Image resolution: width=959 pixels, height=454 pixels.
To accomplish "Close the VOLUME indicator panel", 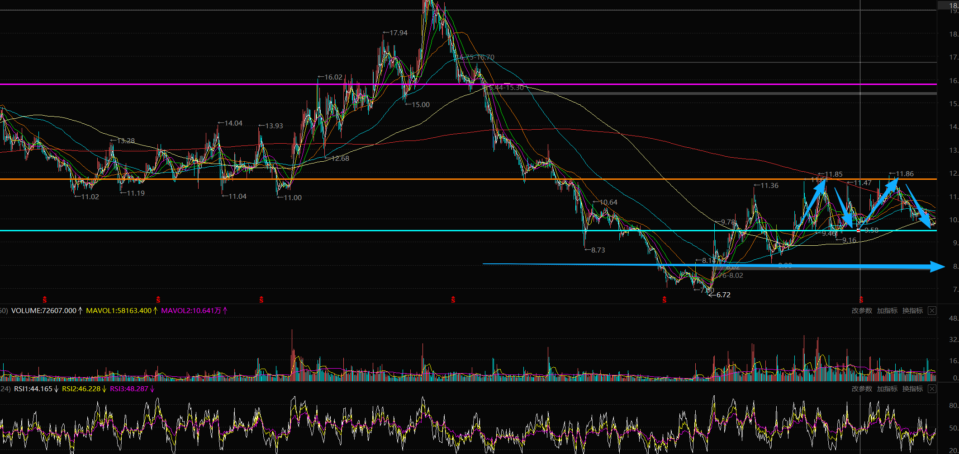I will [932, 311].
